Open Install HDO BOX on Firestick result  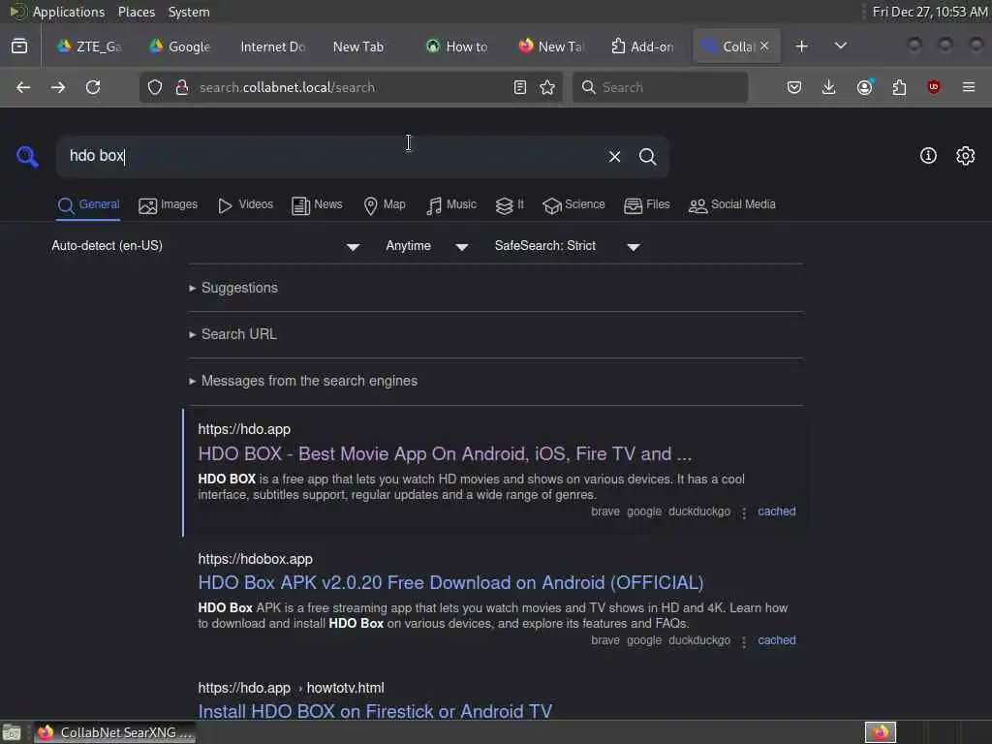375,711
